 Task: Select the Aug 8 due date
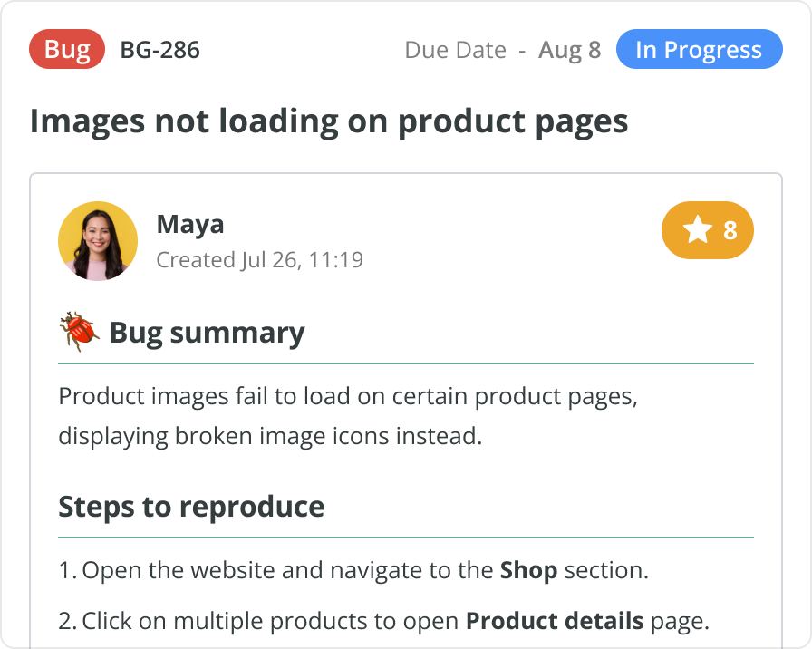point(569,50)
